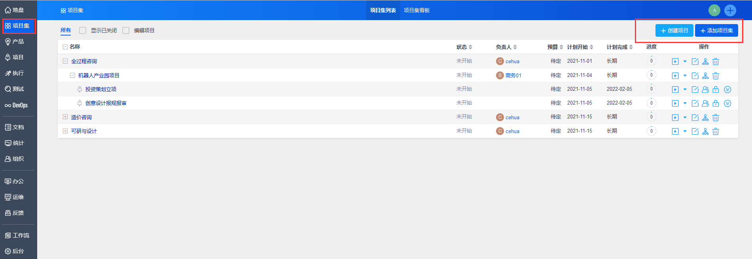Switch to the 项目集看板 tab
Viewport: 752px width, 259px height.
(417, 10)
